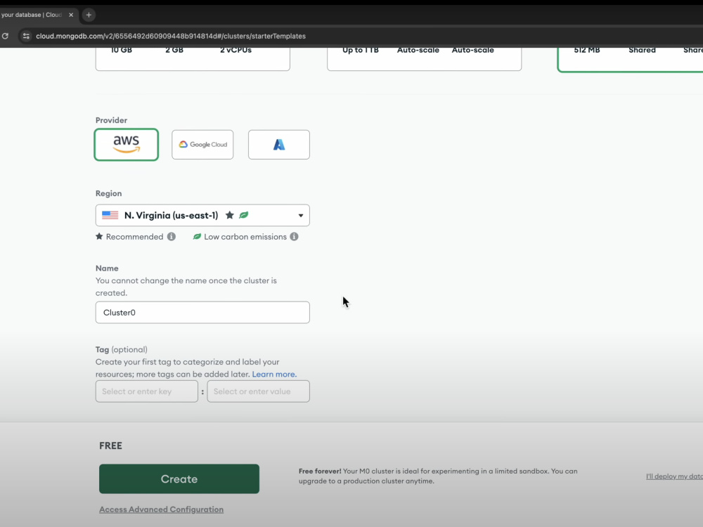This screenshot has width=703, height=527.
Task: Select the 10 GB 2 vCPUs cluster card
Action: (193, 59)
